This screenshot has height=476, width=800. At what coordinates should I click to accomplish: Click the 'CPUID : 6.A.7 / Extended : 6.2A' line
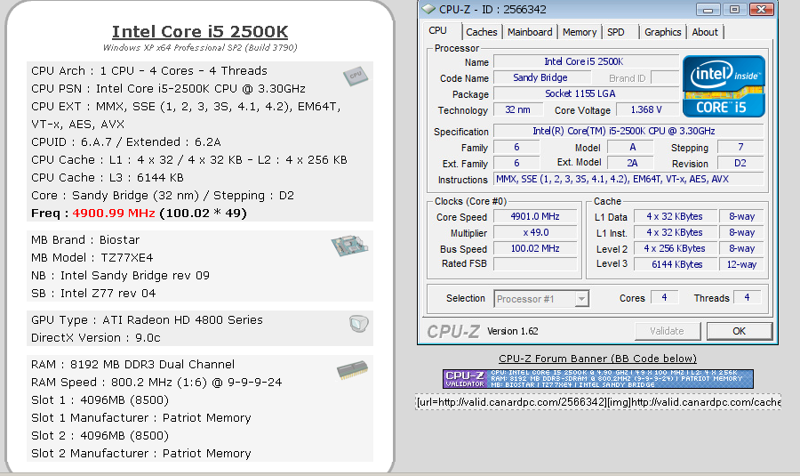[126, 142]
